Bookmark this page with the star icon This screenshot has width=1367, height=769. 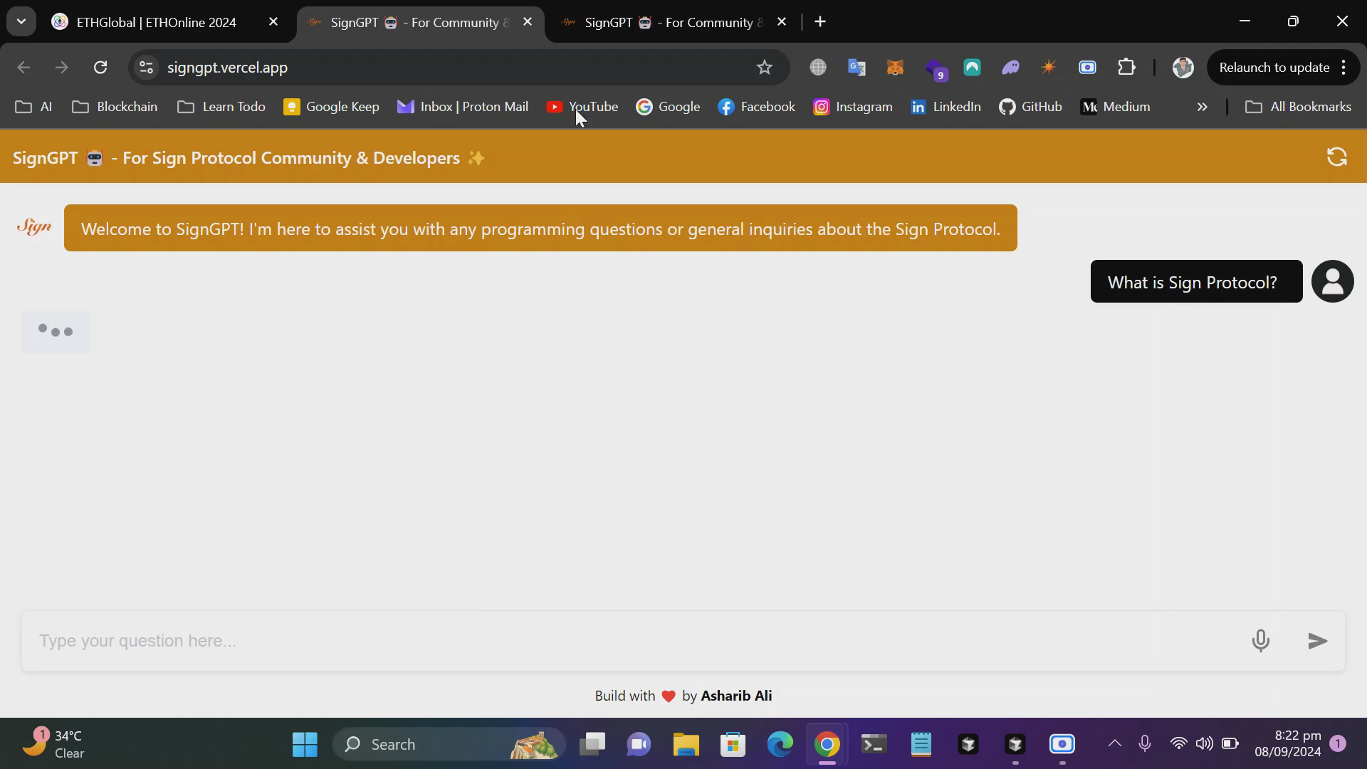point(764,68)
